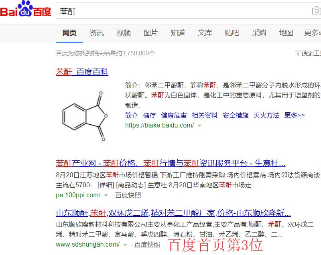Open camera image search icon
Viewport: 321px width, 255px height.
click(316, 10)
